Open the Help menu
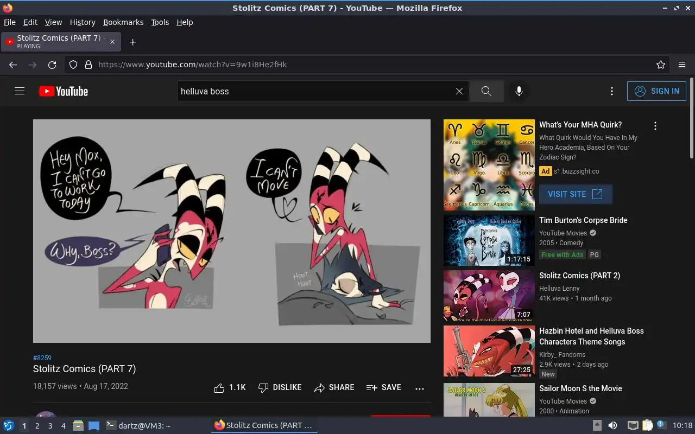This screenshot has width=695, height=434. click(185, 22)
